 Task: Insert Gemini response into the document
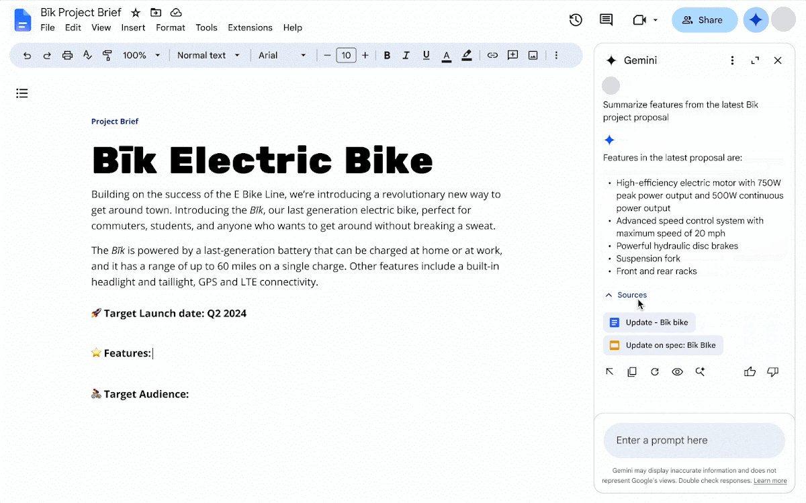point(610,372)
